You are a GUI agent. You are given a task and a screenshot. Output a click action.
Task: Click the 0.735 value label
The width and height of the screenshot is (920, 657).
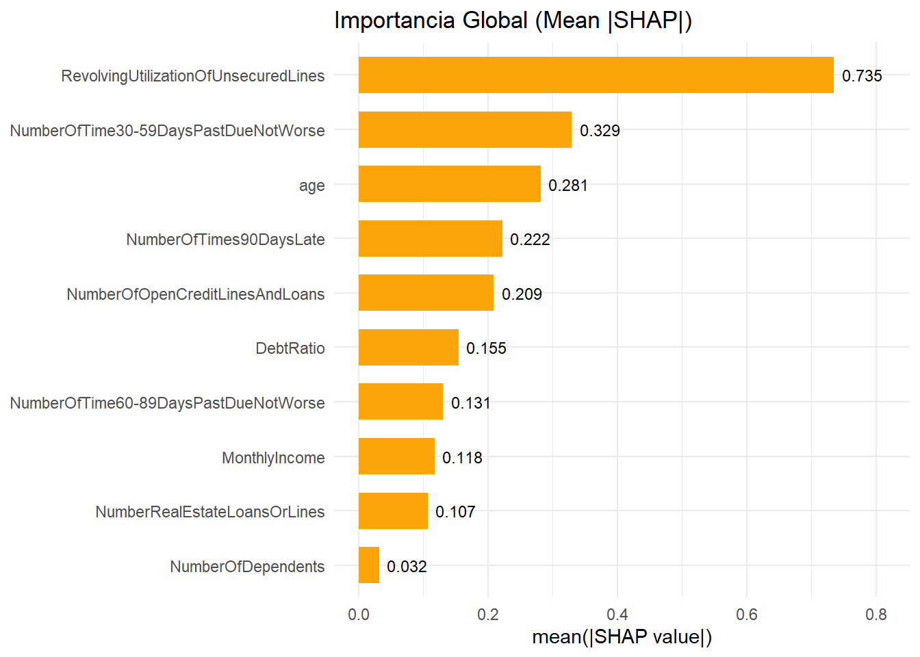tap(862, 76)
